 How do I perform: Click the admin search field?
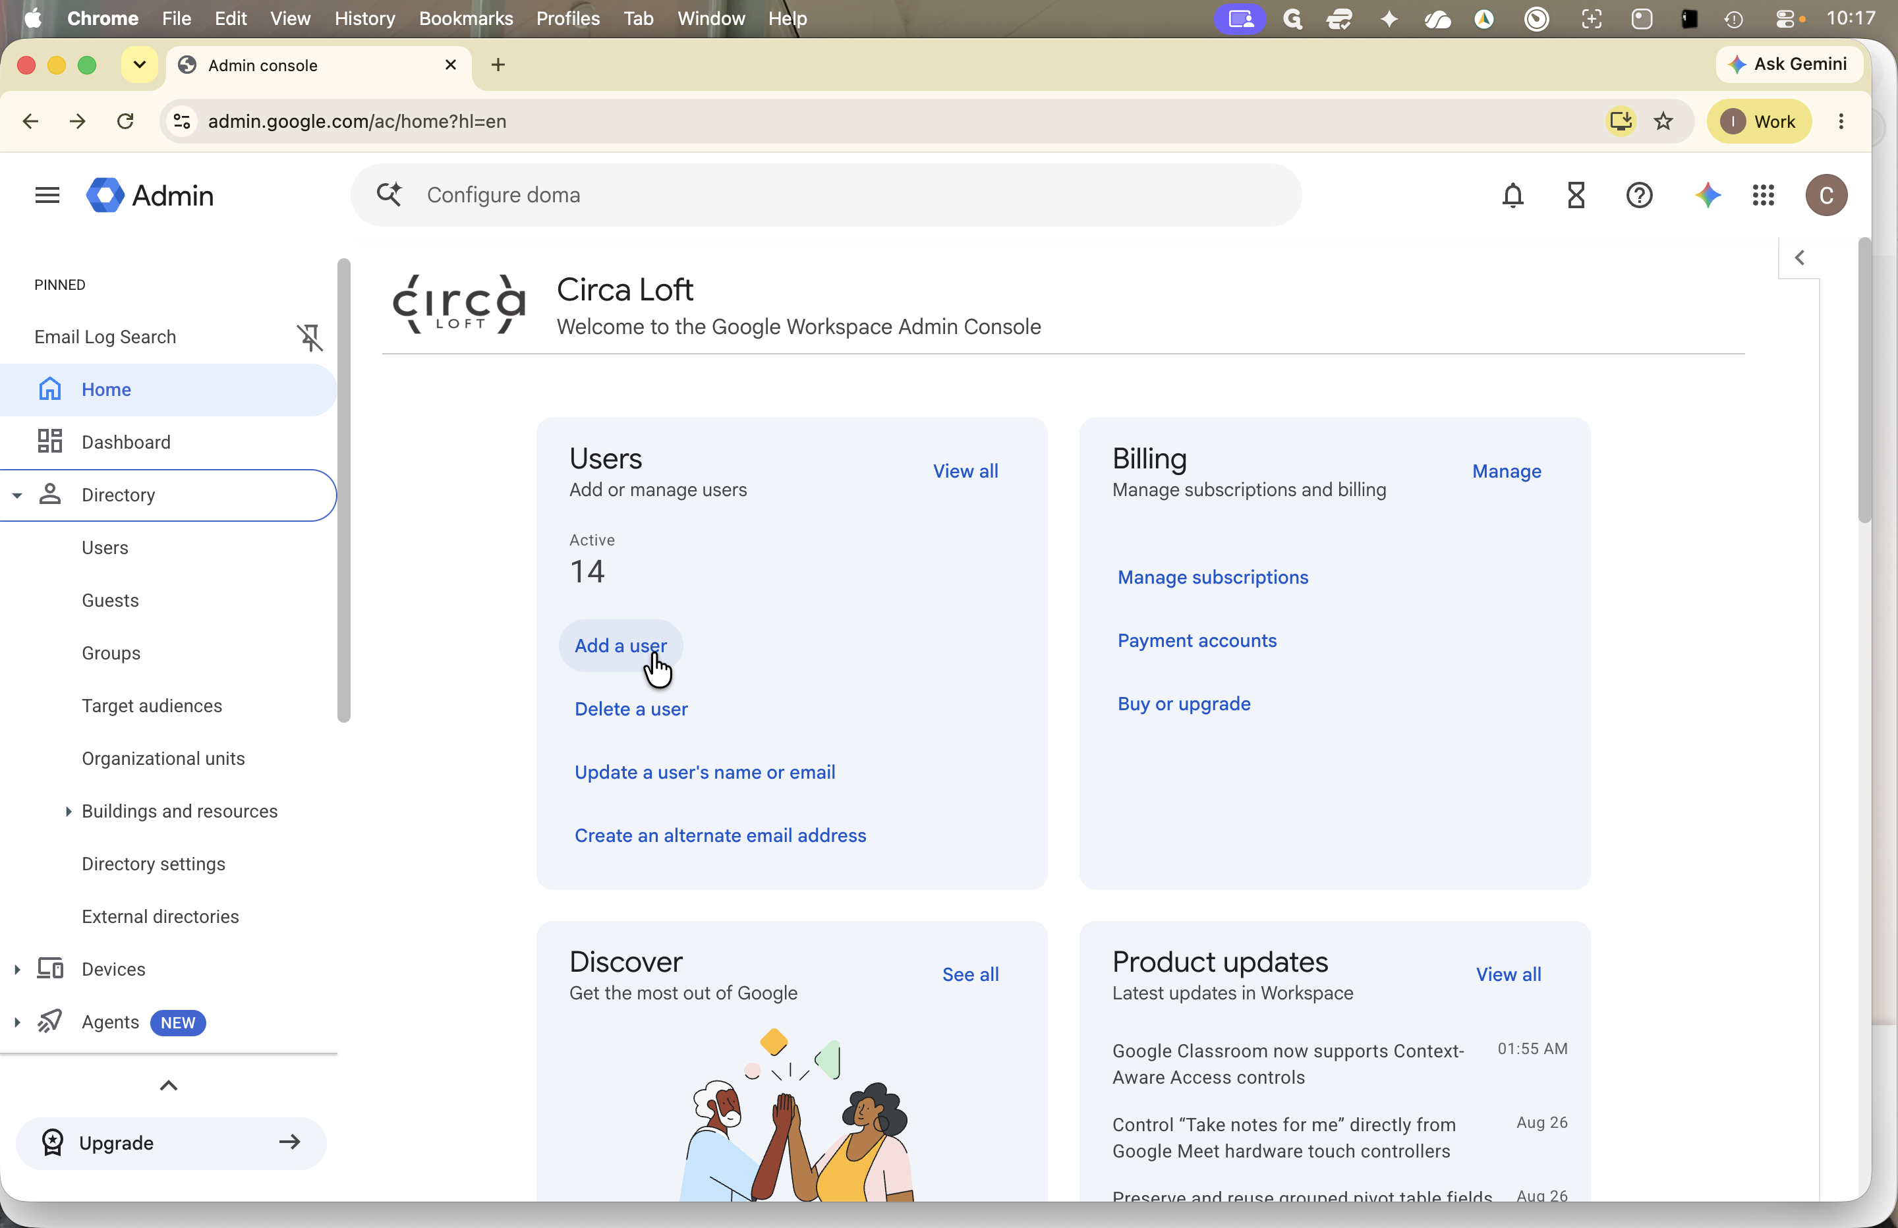pos(825,194)
